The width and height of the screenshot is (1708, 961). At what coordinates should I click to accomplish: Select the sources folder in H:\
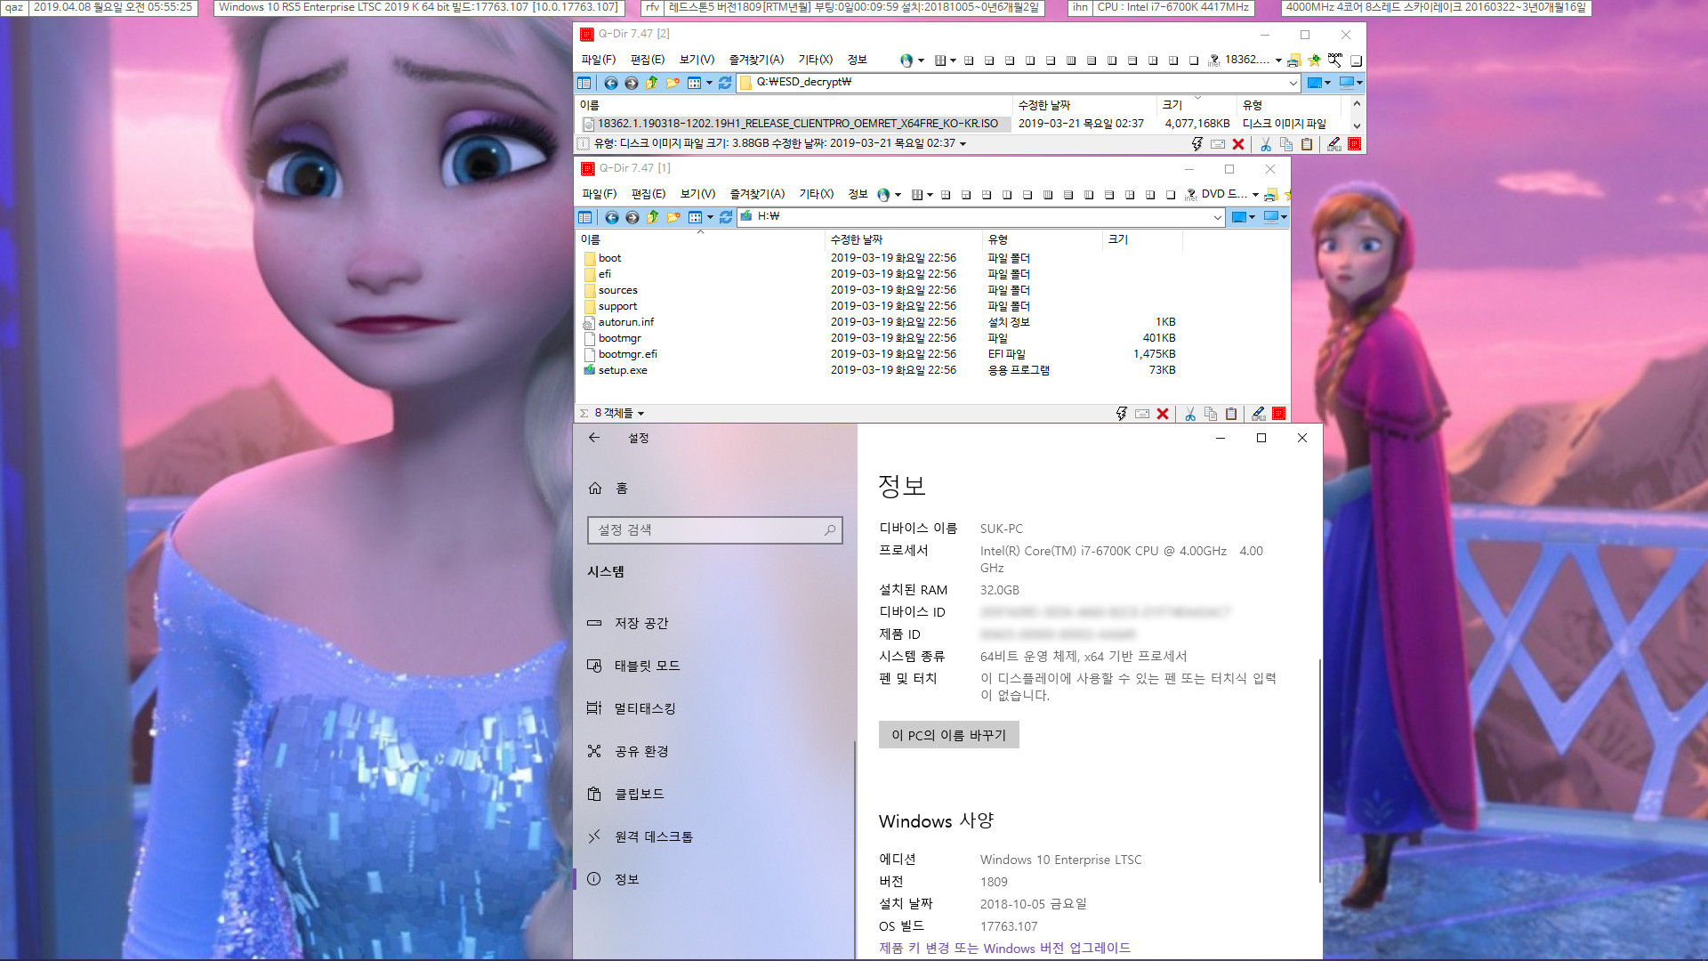click(x=617, y=290)
